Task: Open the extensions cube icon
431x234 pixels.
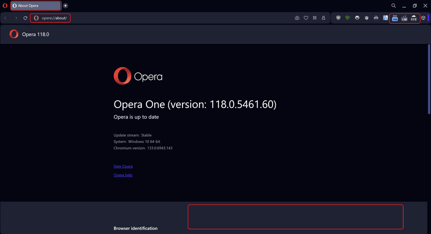Action: (423, 18)
